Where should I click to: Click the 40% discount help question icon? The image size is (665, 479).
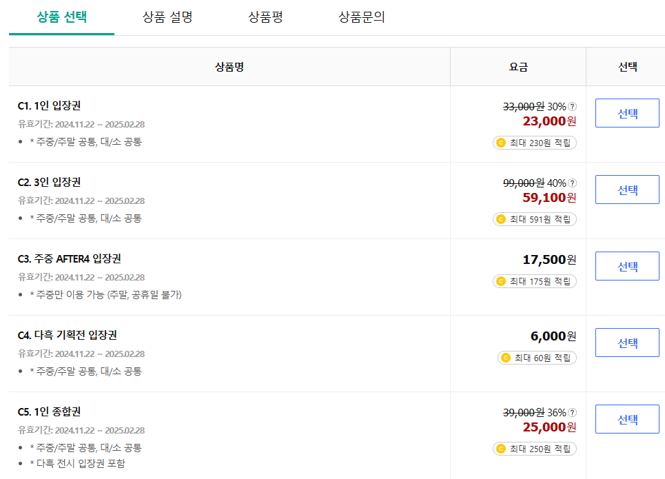572,183
